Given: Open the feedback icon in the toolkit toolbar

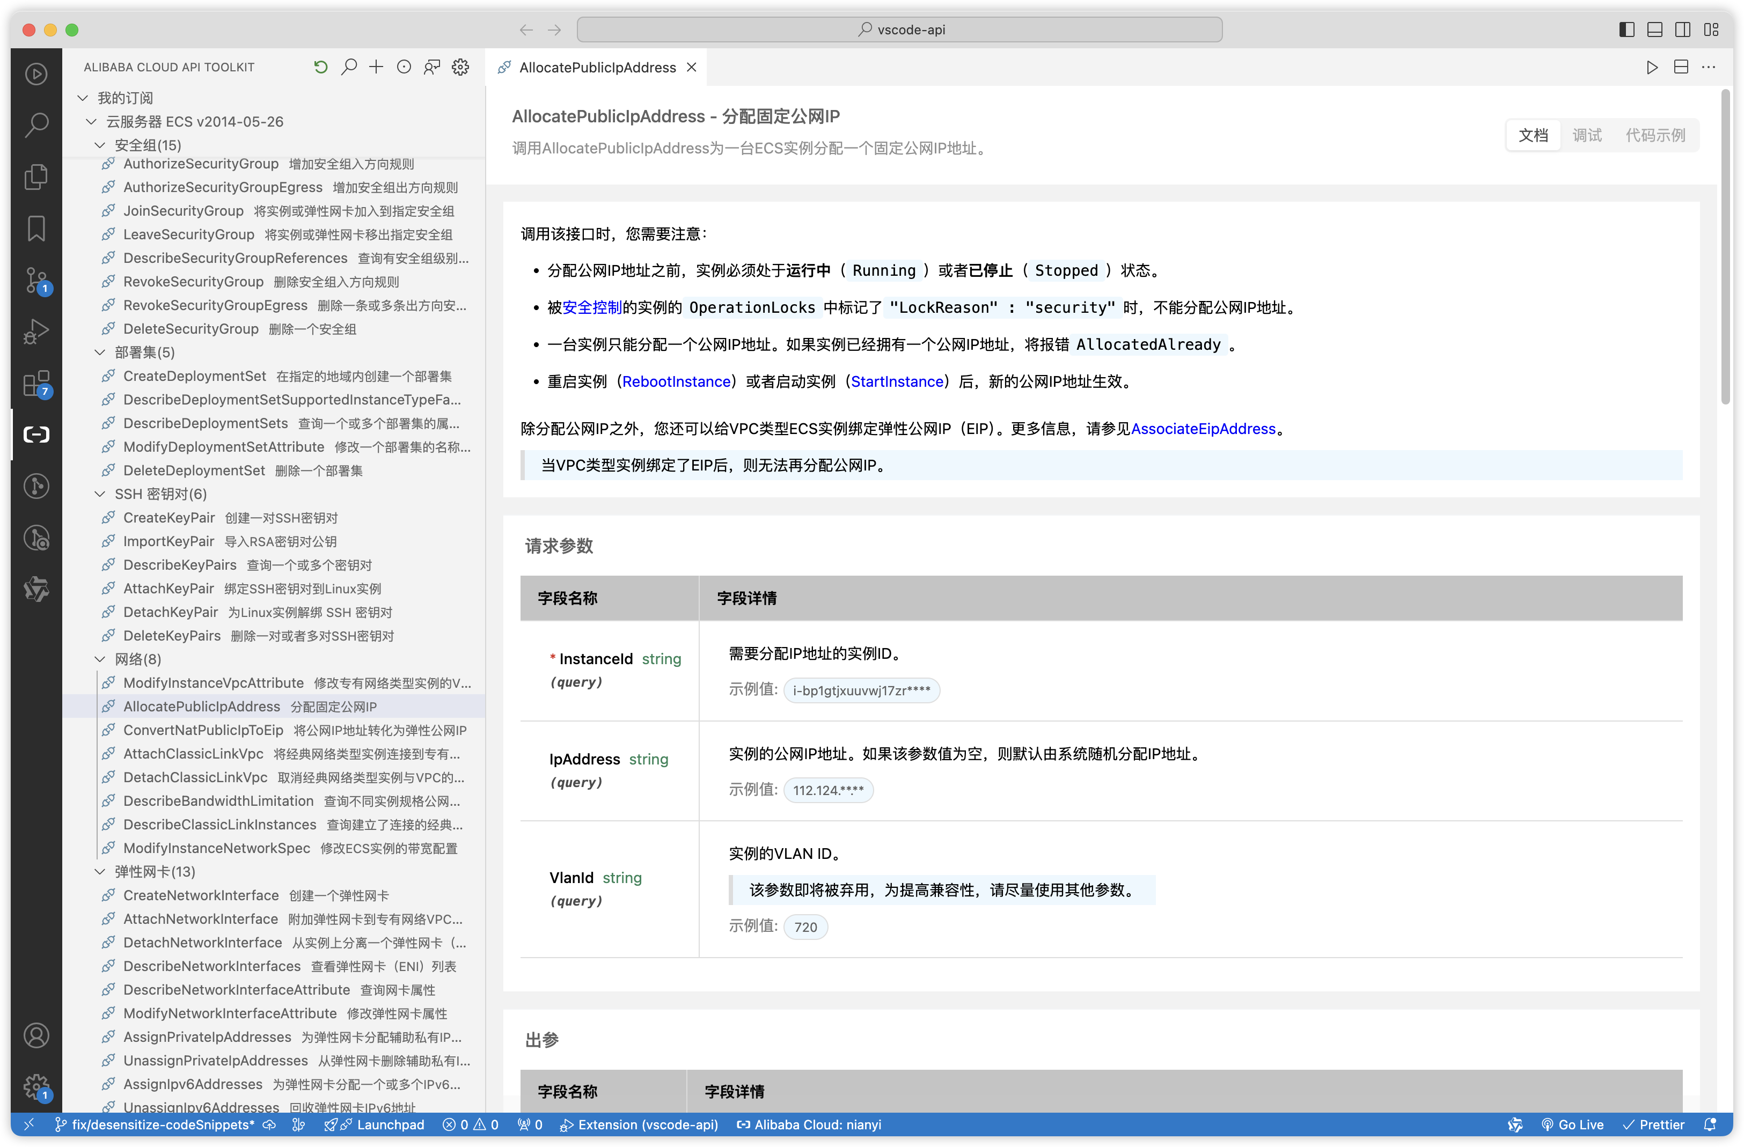Looking at the screenshot, I should (x=433, y=67).
